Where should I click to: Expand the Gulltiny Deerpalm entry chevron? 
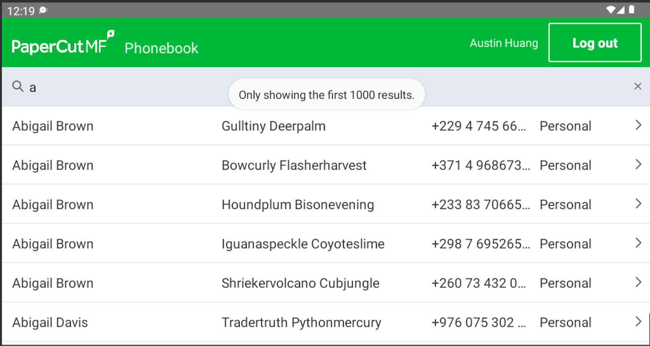tap(638, 125)
